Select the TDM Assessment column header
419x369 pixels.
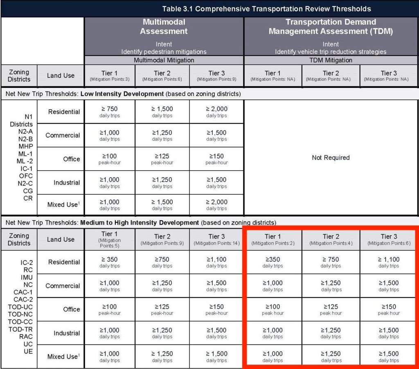click(331, 26)
